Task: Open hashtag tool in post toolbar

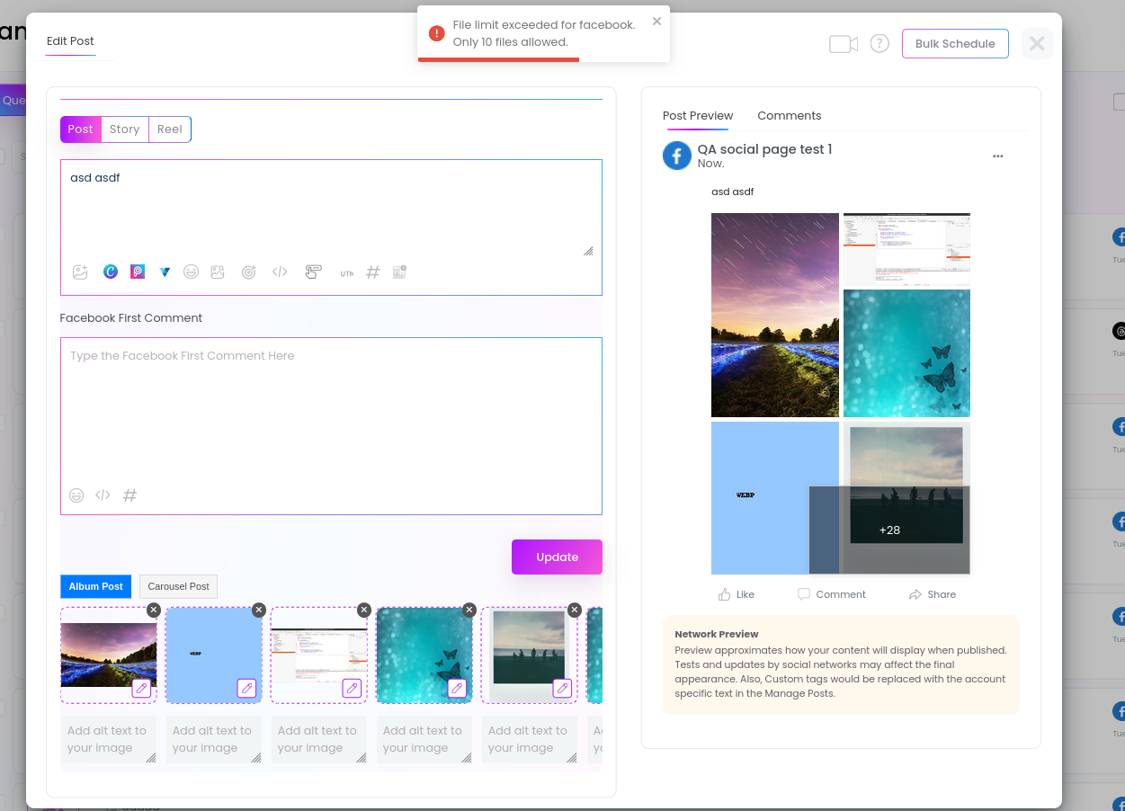Action: tap(373, 272)
